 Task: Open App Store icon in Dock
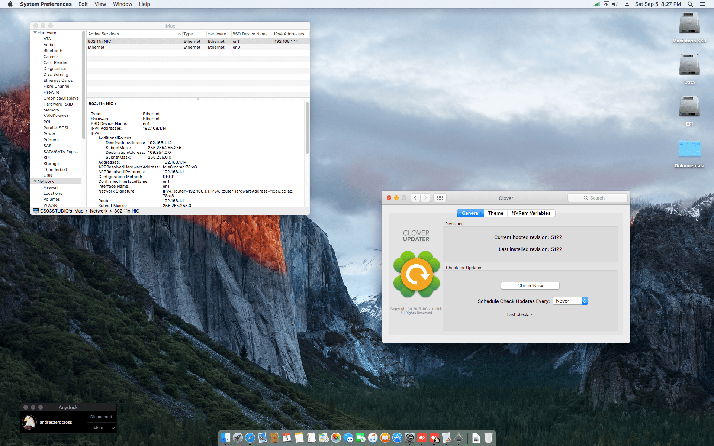[x=397, y=438]
